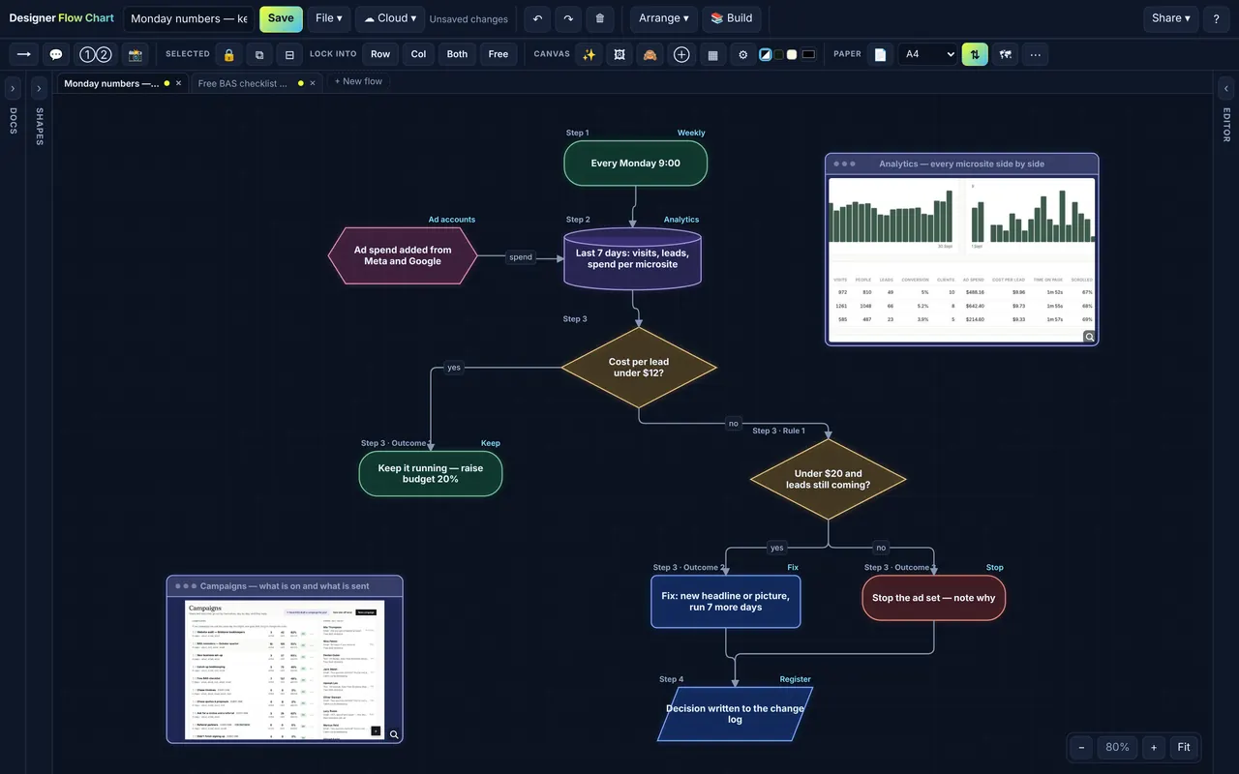Click the sparkle canvas icon
This screenshot has height=774, width=1239.
point(589,54)
